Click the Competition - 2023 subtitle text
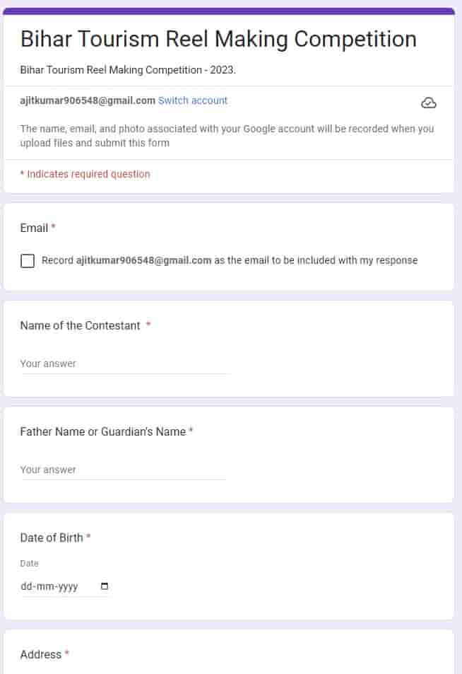 pos(128,71)
